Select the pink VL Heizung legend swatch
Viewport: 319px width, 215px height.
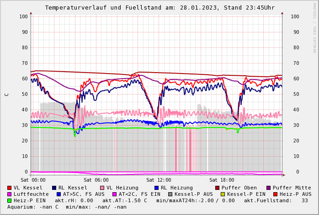click(x=102, y=188)
